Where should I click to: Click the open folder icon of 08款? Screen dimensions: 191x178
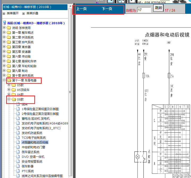14,99
